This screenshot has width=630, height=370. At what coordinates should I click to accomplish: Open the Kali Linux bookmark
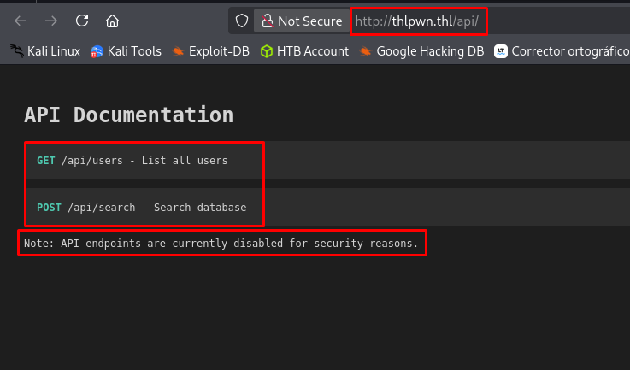(x=45, y=51)
